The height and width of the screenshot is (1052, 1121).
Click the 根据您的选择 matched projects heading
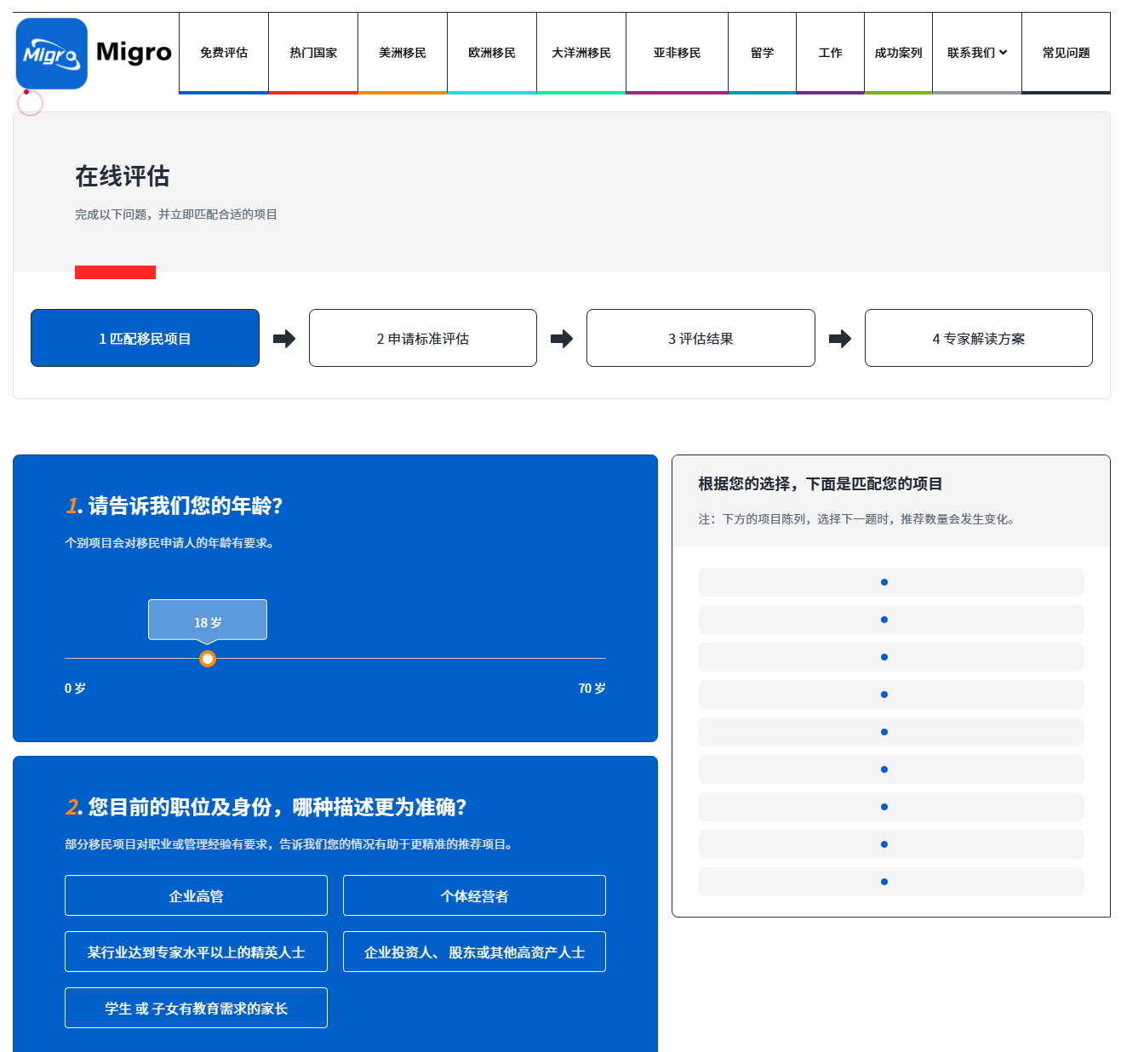click(x=821, y=483)
